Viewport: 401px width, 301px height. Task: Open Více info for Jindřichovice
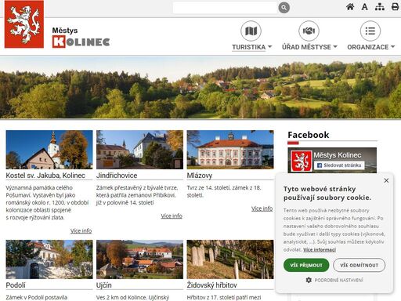coord(172,216)
